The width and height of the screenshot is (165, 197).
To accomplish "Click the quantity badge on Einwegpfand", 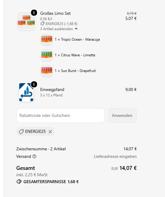I will pos(34,84).
